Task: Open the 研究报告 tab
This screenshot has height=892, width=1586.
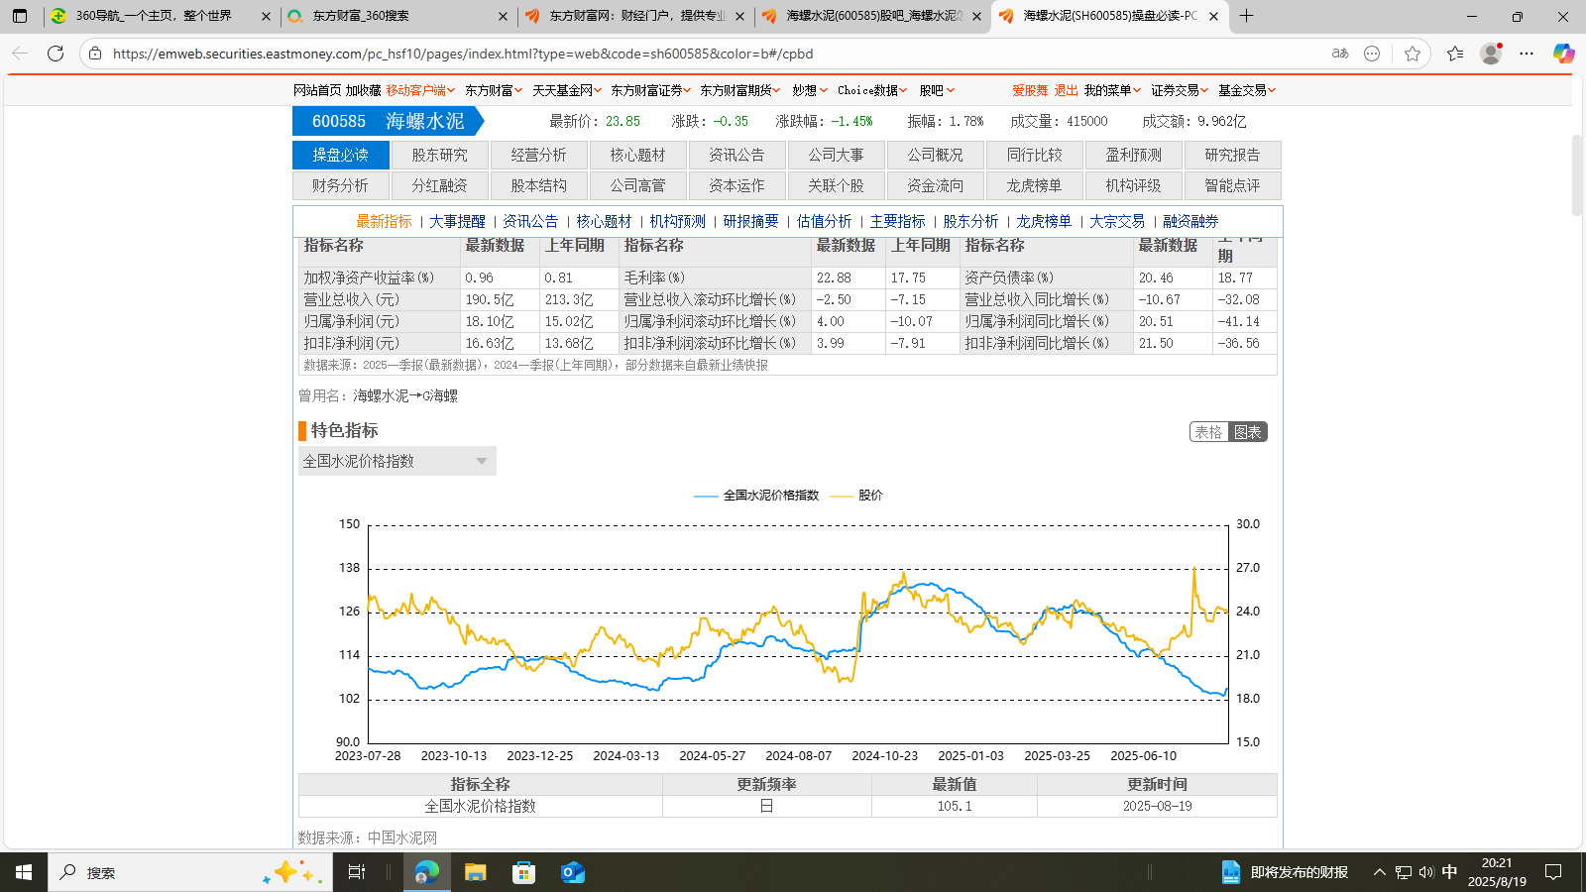Action: coord(1232,155)
